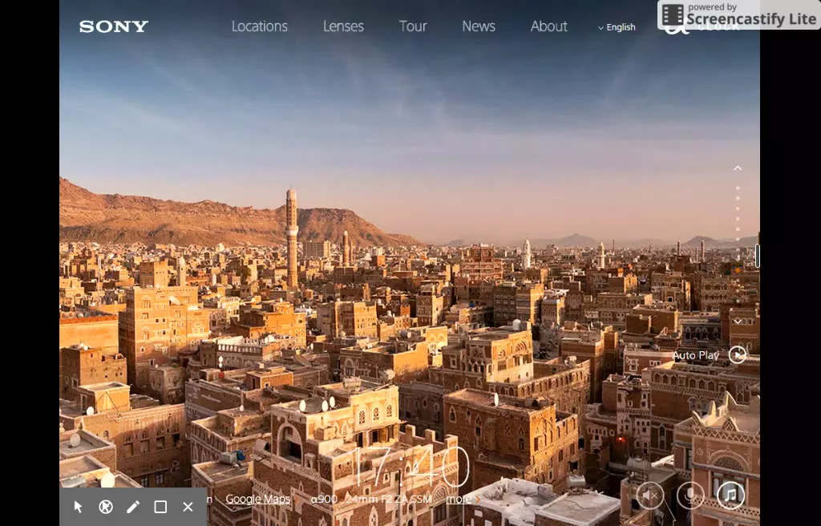Open the About page
Screen dimensions: 821x526
click(x=548, y=26)
